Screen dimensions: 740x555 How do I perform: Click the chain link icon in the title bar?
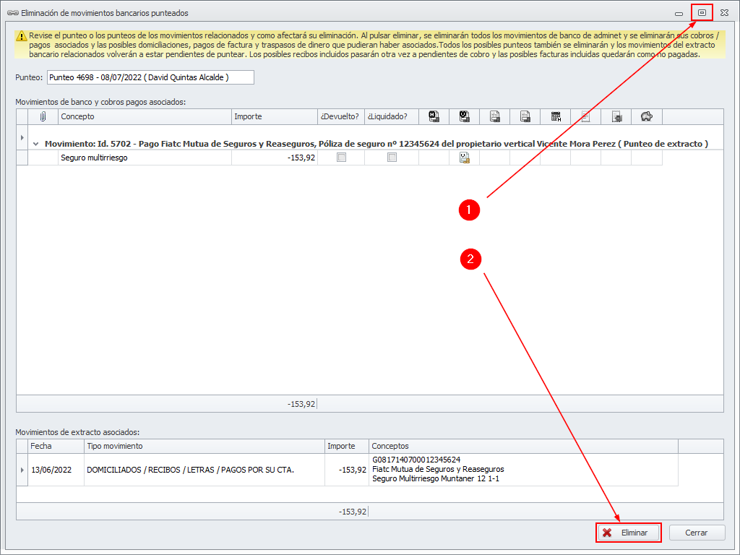pyautogui.click(x=13, y=13)
